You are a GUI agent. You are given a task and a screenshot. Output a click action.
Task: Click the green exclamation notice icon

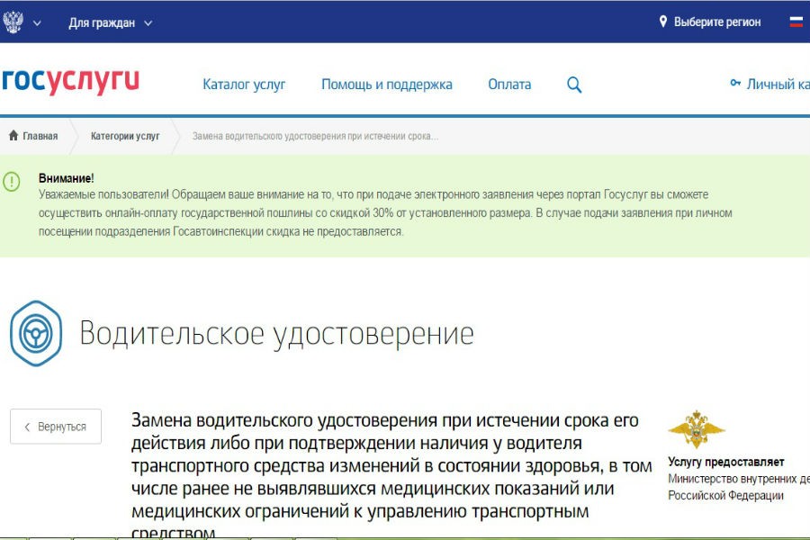pyautogui.click(x=13, y=179)
